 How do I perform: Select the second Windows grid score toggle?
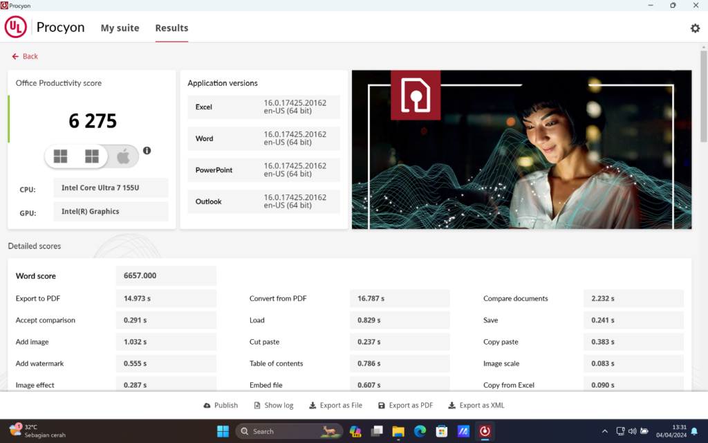tap(92, 156)
